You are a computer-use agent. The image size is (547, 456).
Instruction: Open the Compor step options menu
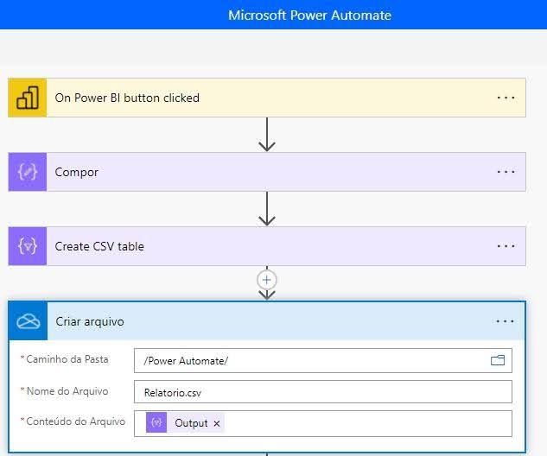[506, 172]
